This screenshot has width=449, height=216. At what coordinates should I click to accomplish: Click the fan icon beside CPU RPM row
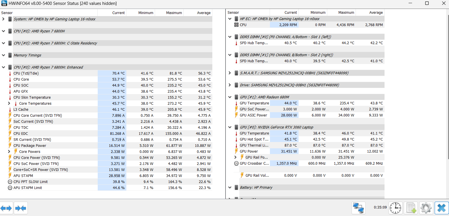pos(236,25)
